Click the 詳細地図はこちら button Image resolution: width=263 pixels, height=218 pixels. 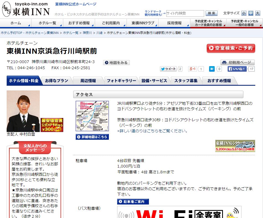pos(92,137)
